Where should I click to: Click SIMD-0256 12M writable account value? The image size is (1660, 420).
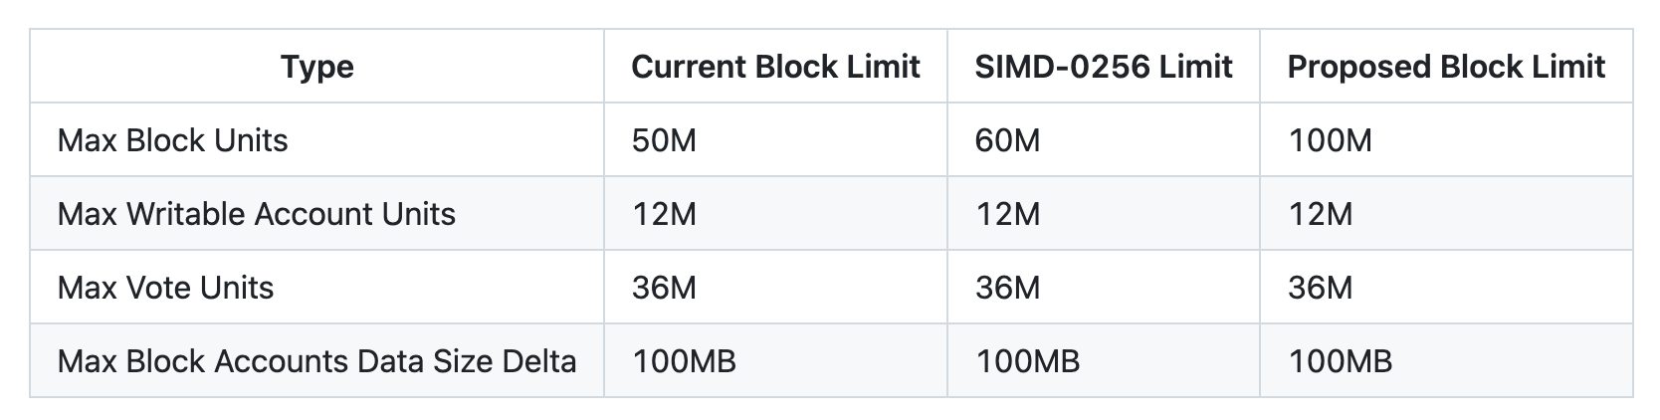point(1008,214)
